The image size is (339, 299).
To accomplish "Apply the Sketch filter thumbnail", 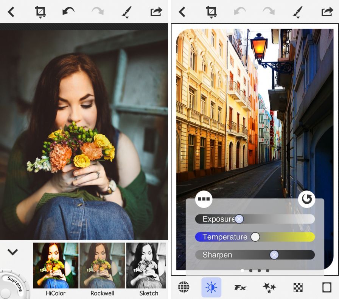I will point(147,266).
